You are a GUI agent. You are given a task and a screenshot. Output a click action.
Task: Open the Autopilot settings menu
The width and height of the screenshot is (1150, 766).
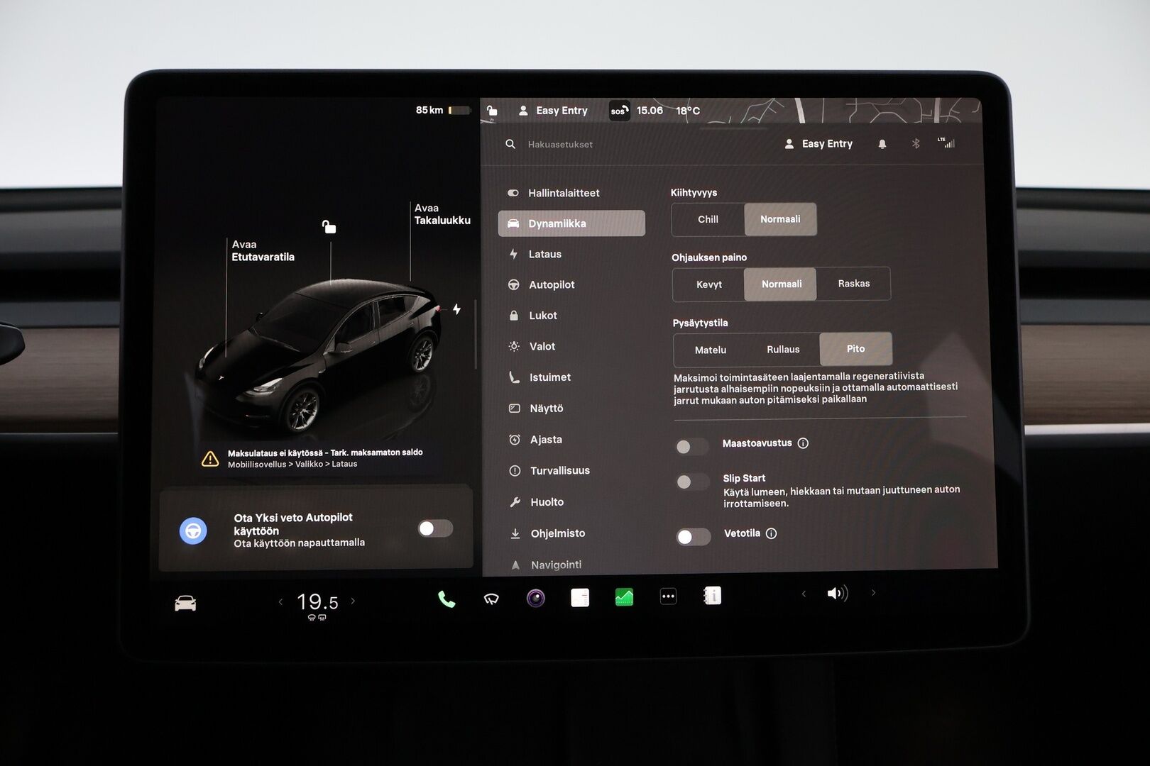click(552, 285)
